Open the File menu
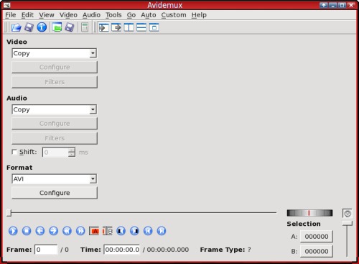The width and height of the screenshot is (359, 264). (11, 15)
